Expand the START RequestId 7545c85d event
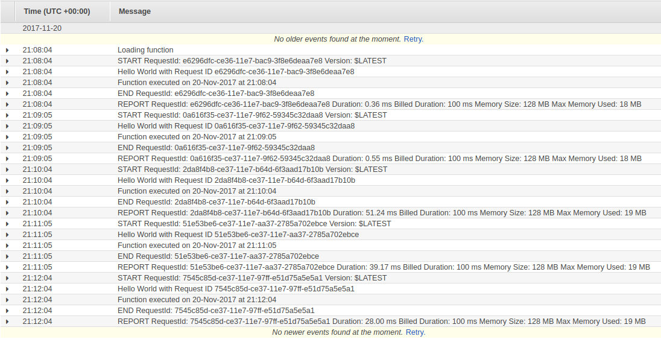Screen dimensions: 661x339 point(7,278)
